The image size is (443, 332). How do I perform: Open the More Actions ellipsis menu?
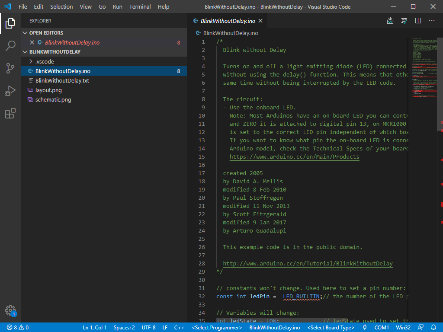432,21
